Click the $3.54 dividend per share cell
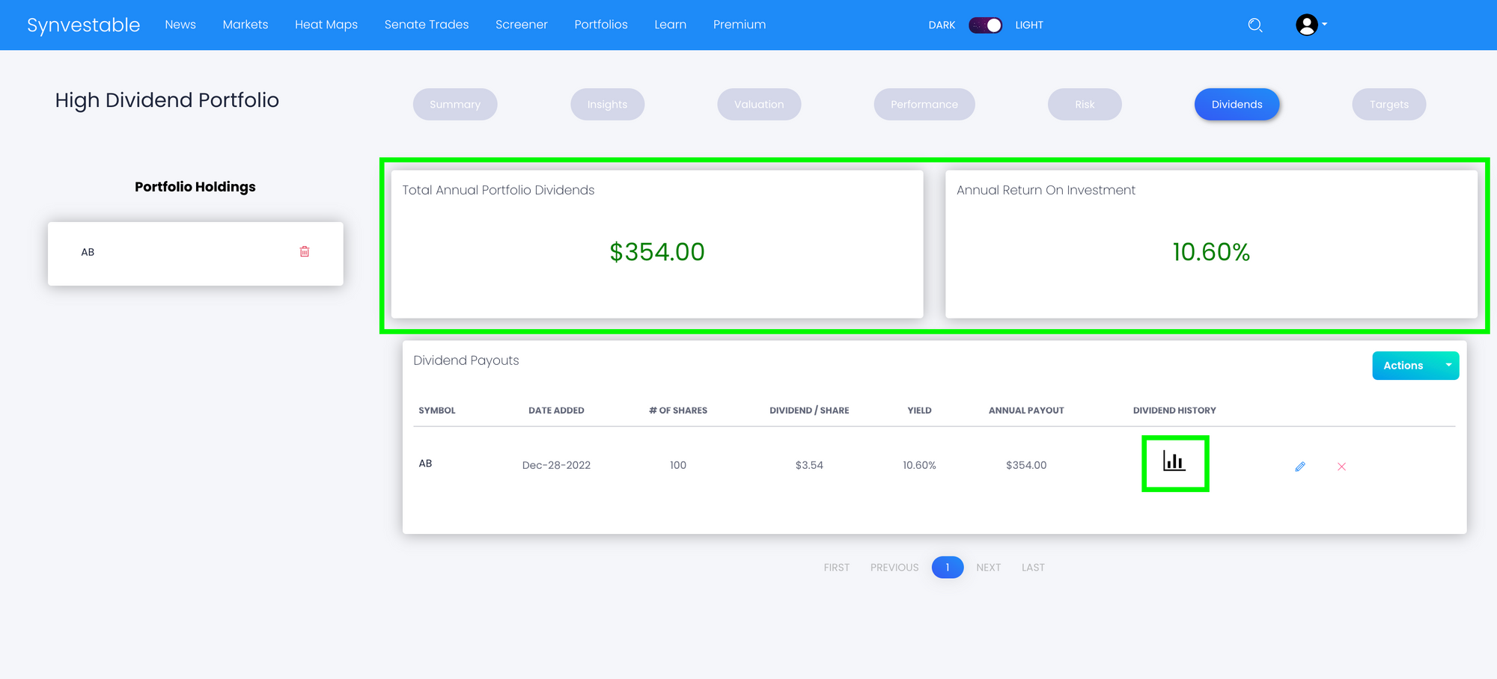Screen dimensions: 1497x679 click(809, 465)
